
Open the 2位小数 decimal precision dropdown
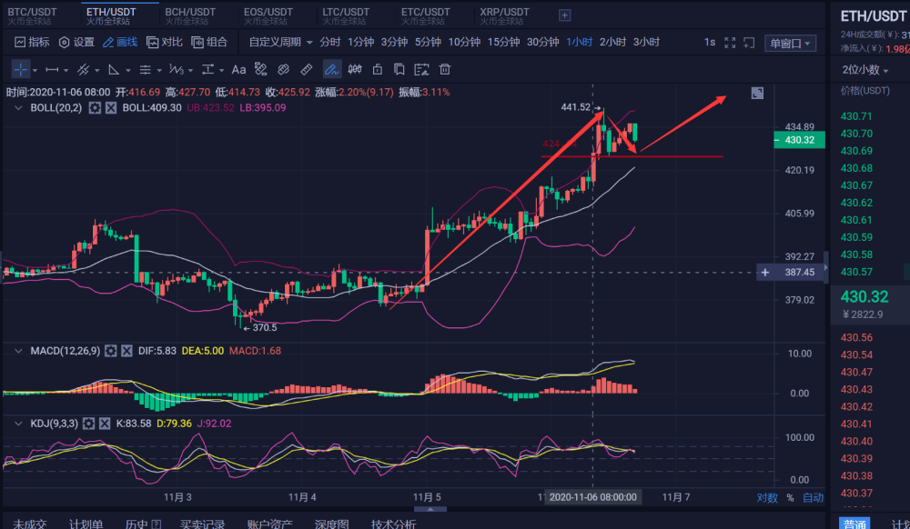click(865, 69)
